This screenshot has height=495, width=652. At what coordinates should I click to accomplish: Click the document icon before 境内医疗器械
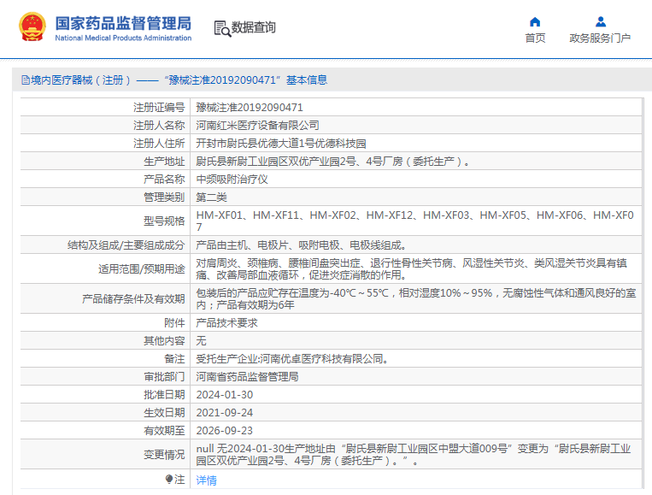[26, 80]
